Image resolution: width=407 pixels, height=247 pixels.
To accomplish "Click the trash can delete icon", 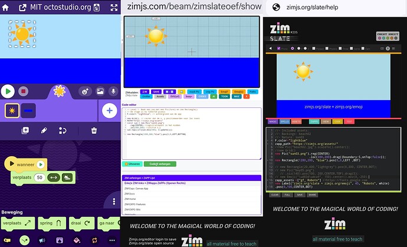I will click(x=94, y=130).
